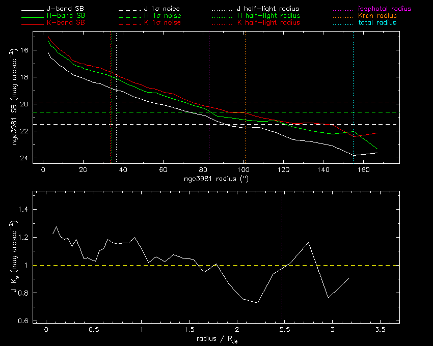The image size is (433, 346).
Task: Select the H half-light radius legend entry
Action: [268, 16]
